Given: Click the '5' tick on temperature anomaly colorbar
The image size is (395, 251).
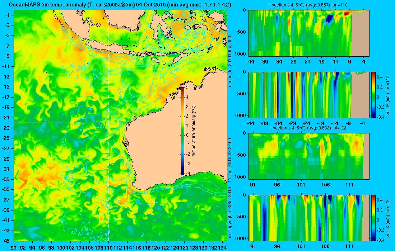Looking at the screenshot, I should 187,87.
